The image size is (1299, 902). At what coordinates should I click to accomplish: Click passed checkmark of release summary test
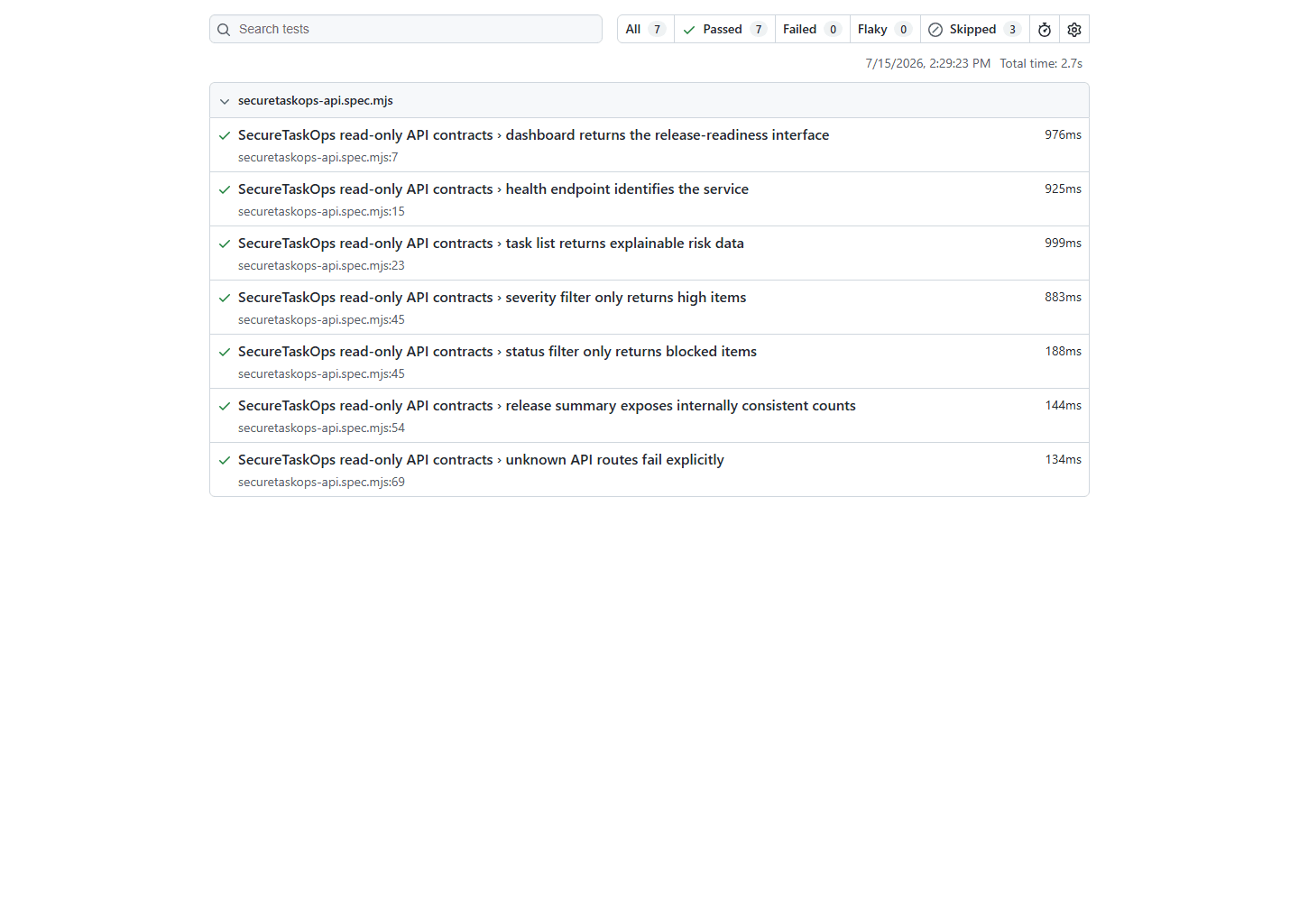[x=225, y=407]
